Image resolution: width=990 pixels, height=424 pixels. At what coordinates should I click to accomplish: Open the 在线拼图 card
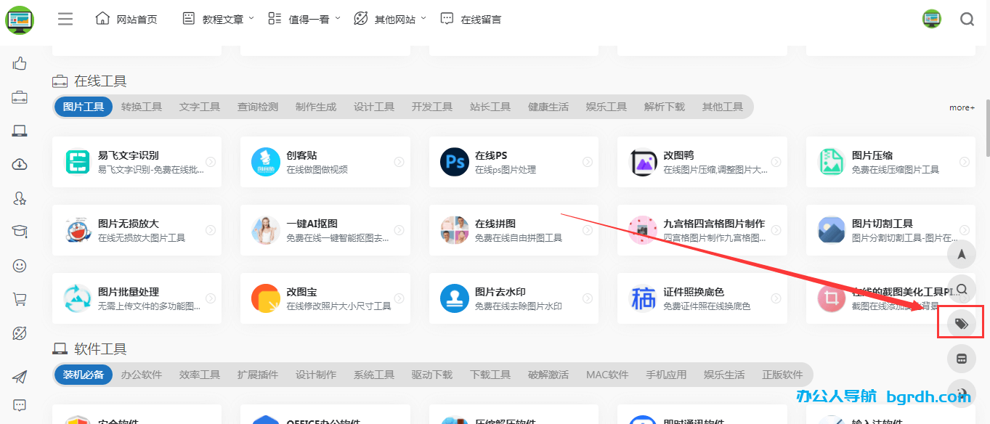(514, 229)
